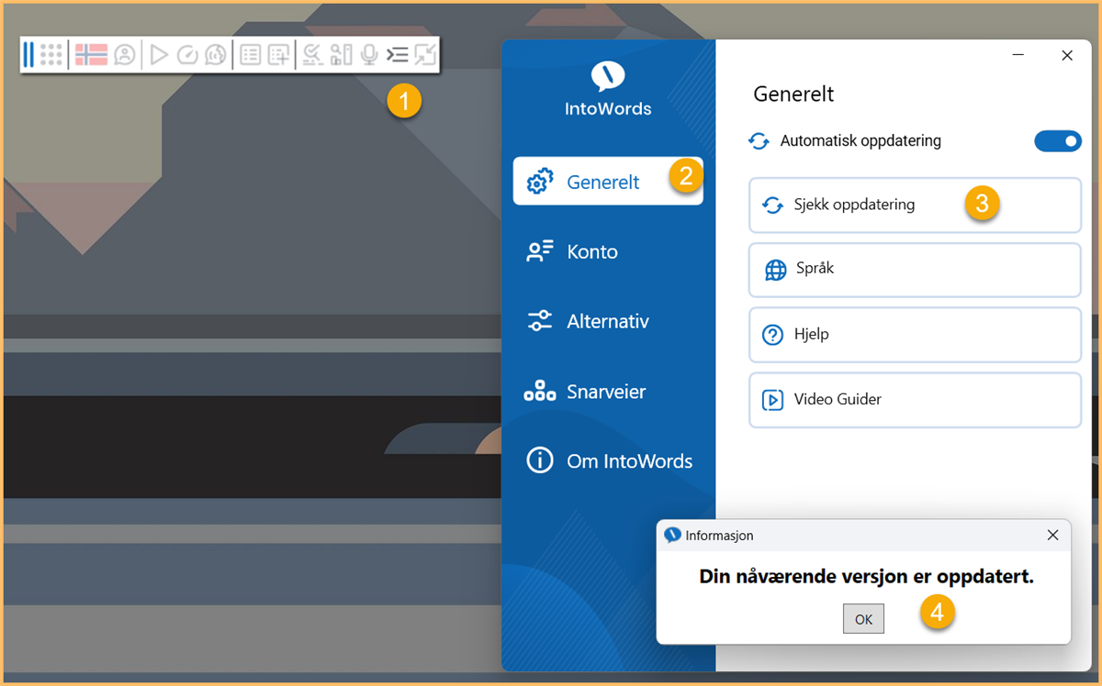
Task: Click the sync icon beside Automatisk oppdatering
Action: [x=759, y=141]
